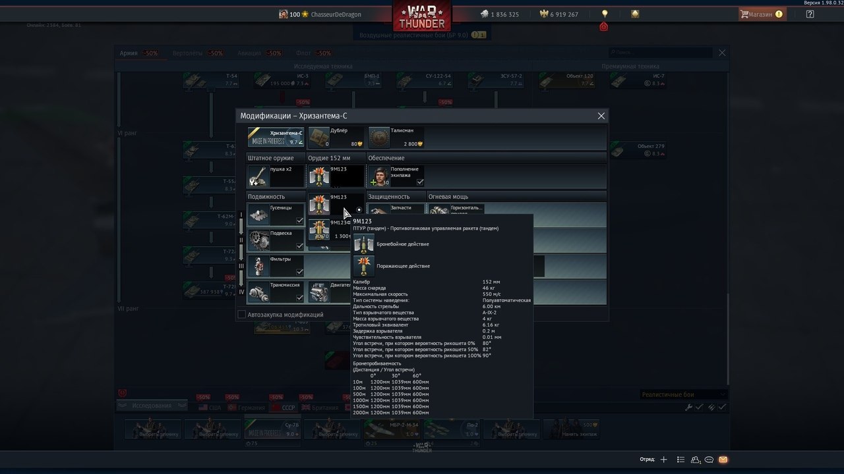The image size is (844, 474).
Task: Close the research tree panel
Action: 722,53
